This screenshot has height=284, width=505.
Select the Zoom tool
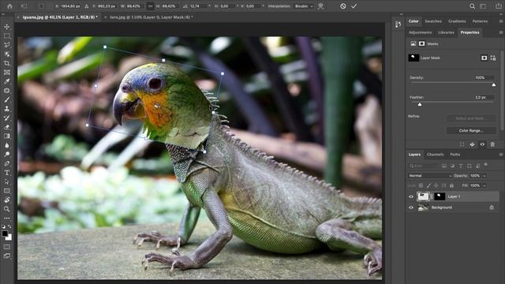(7, 209)
